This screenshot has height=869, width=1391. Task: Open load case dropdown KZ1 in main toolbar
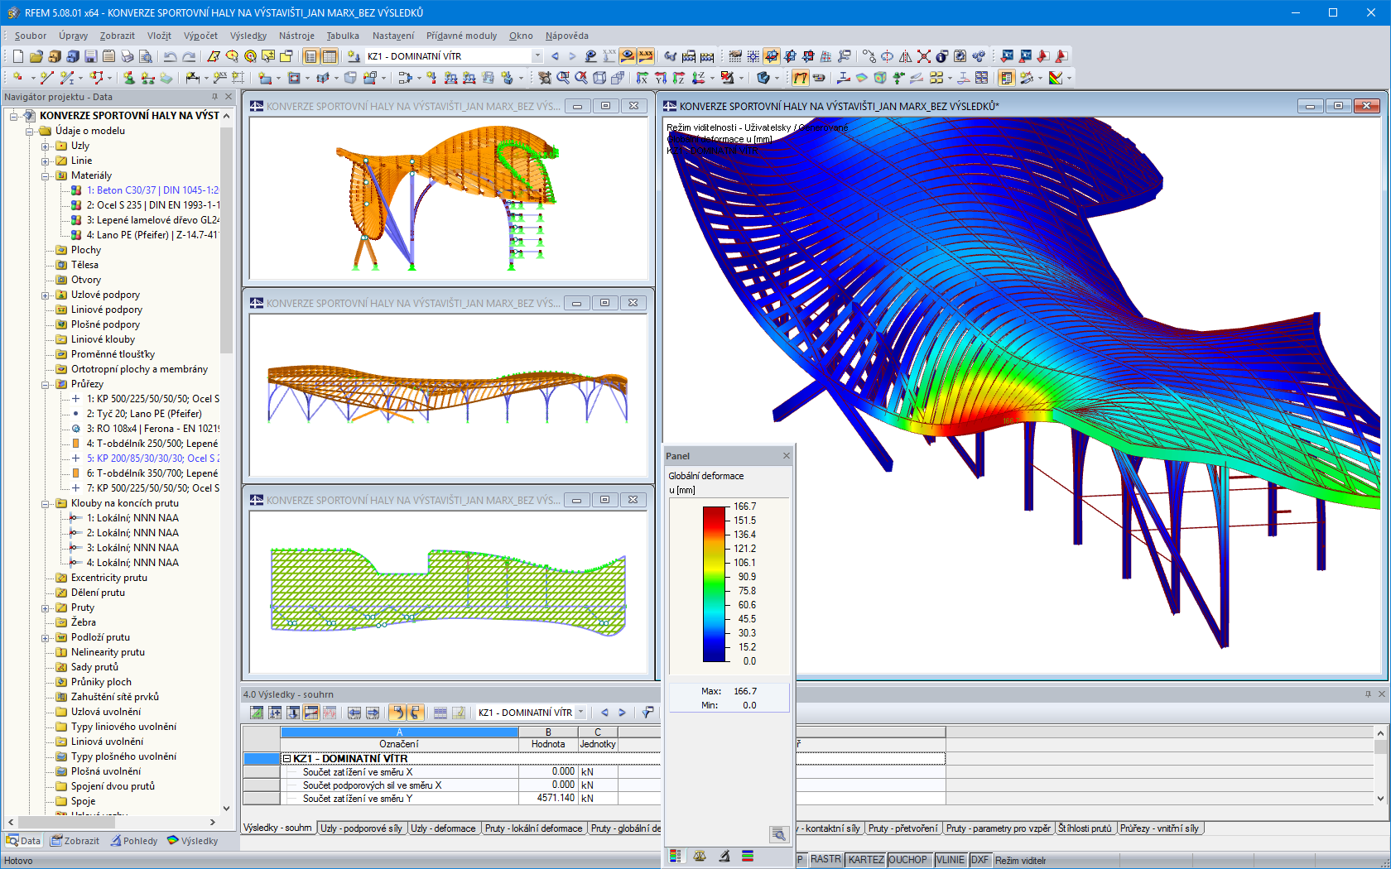(x=537, y=56)
